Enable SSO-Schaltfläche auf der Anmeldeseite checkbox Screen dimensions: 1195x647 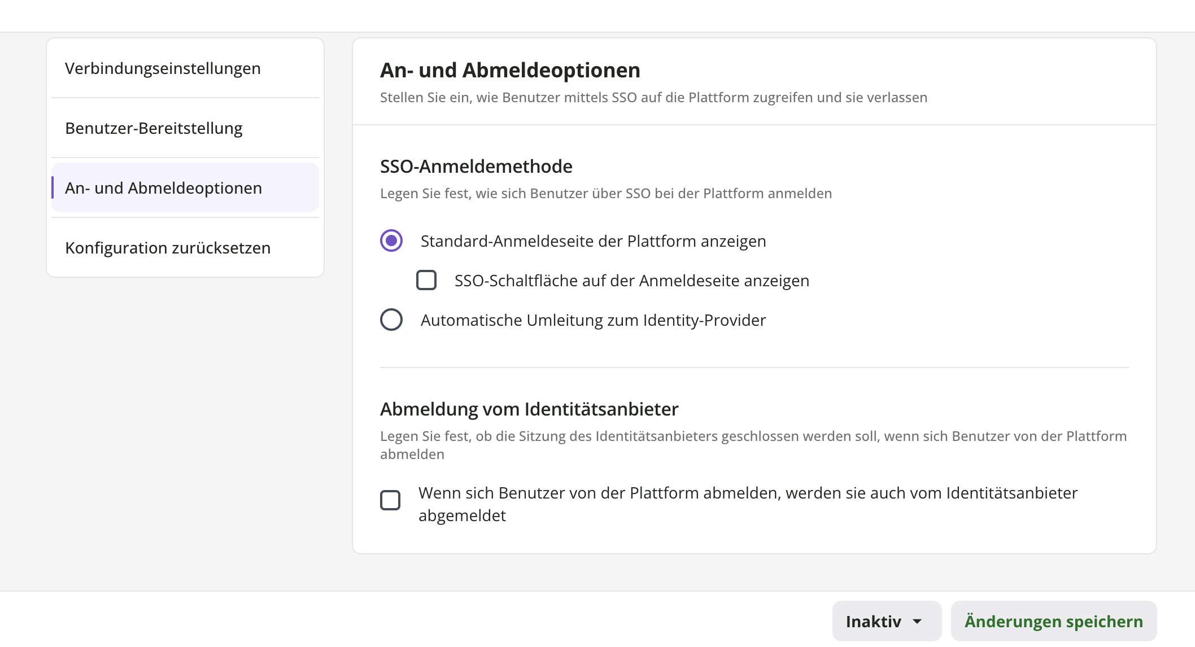pyautogui.click(x=426, y=280)
